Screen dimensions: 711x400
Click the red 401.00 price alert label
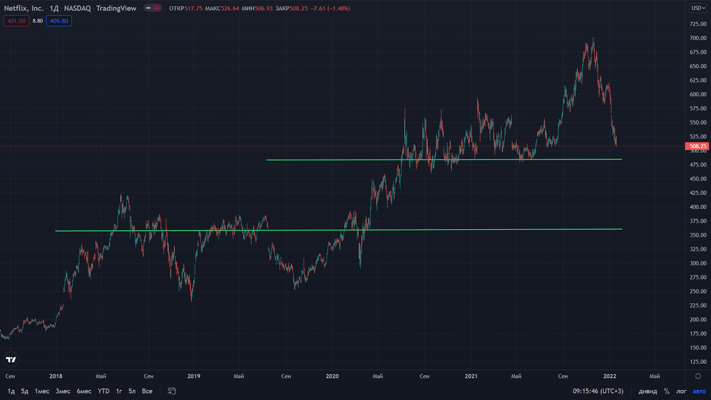16,20
